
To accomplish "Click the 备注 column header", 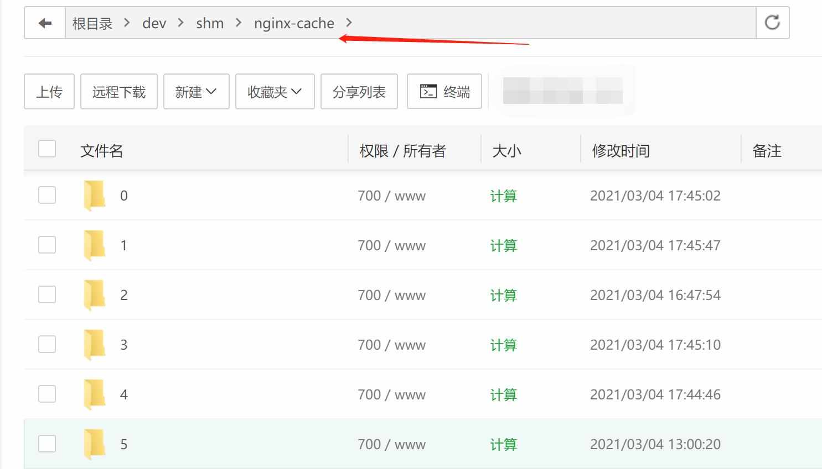I will [x=767, y=151].
